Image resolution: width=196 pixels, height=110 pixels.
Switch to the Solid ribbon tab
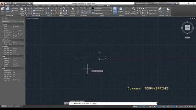point(13,5)
